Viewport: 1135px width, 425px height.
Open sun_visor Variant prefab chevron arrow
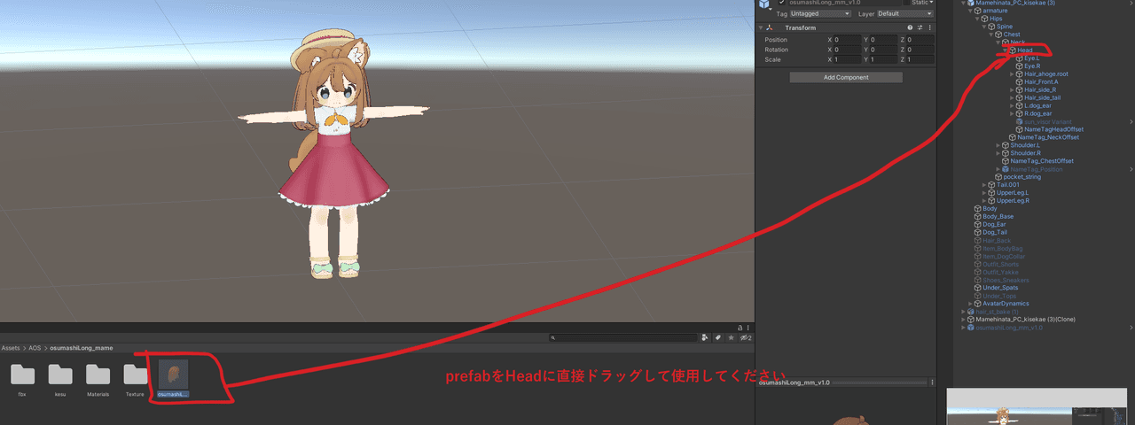[x=1131, y=121]
